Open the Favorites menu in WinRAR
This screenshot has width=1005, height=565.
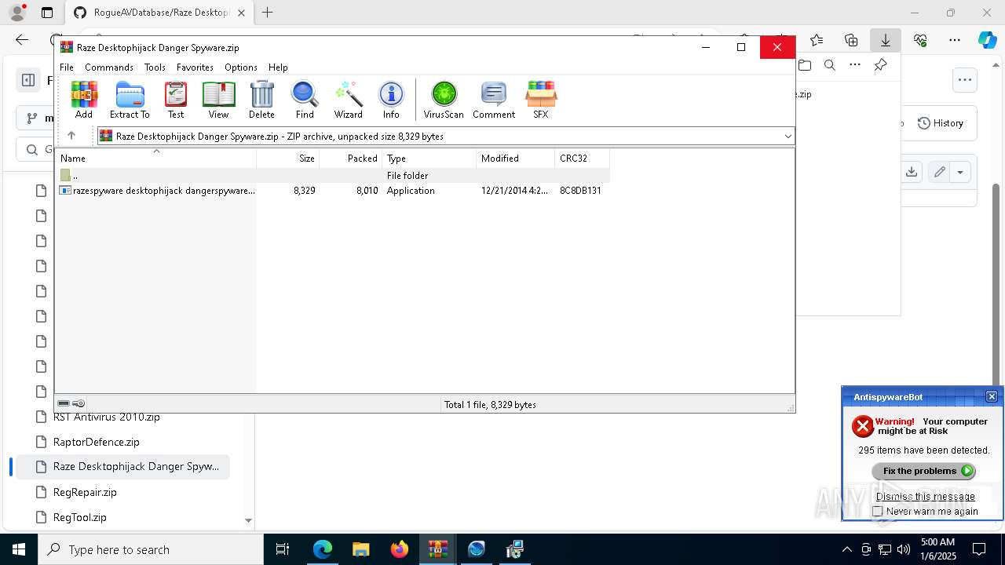click(195, 67)
